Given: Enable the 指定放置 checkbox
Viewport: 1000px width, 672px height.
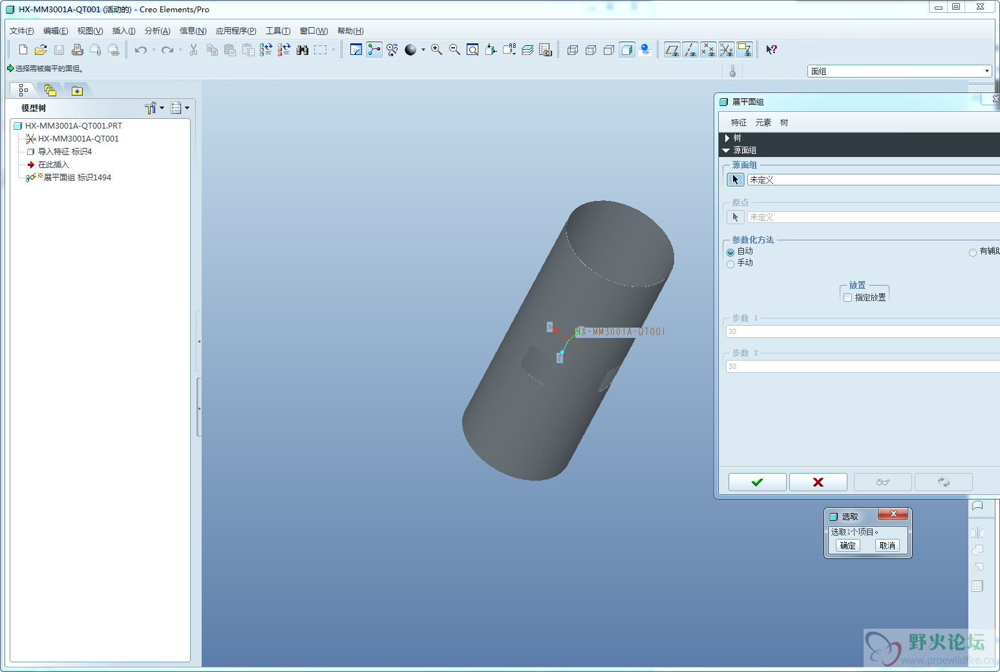Looking at the screenshot, I should point(847,298).
